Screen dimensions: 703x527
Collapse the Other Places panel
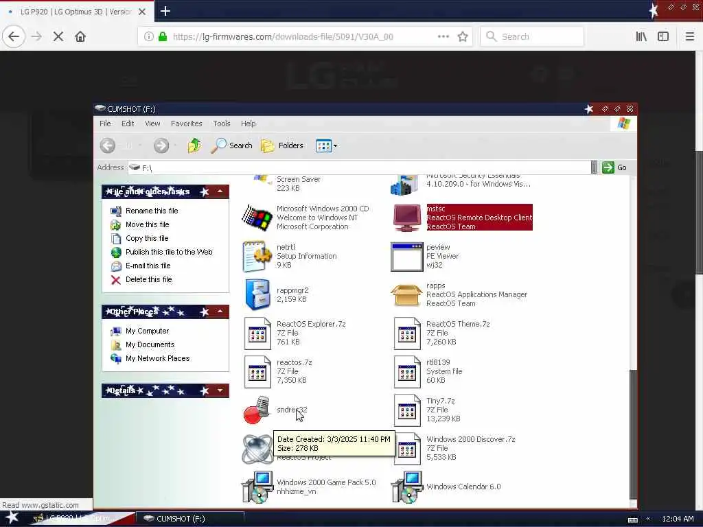pyautogui.click(x=220, y=312)
